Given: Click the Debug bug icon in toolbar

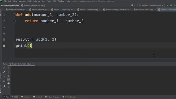Looking at the screenshot, I should click(171, 5).
